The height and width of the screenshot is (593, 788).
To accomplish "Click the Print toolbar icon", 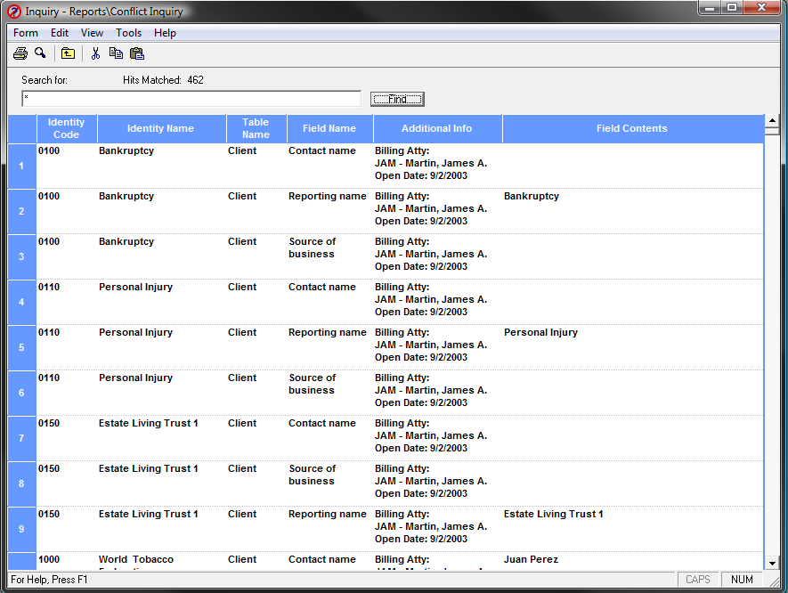I will point(20,53).
